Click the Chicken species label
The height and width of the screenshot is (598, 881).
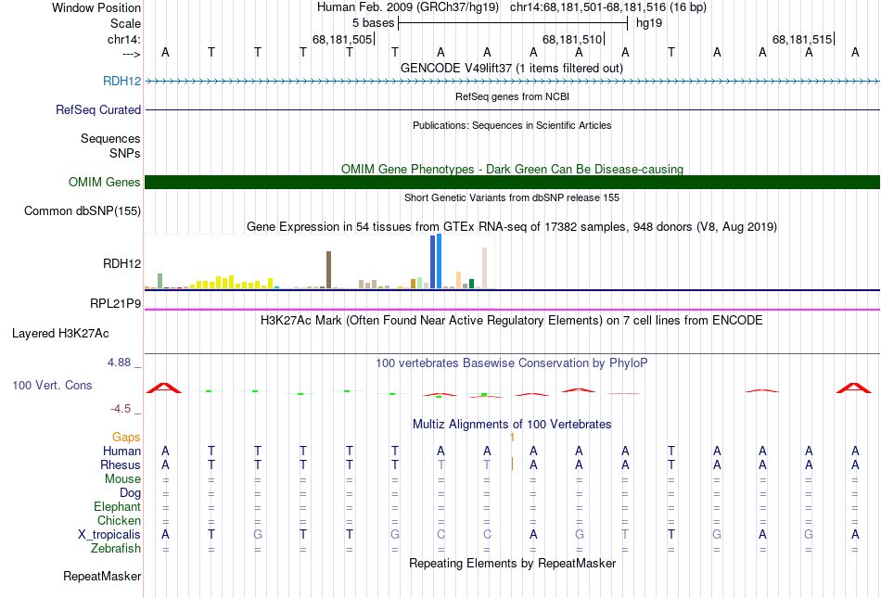(119, 520)
